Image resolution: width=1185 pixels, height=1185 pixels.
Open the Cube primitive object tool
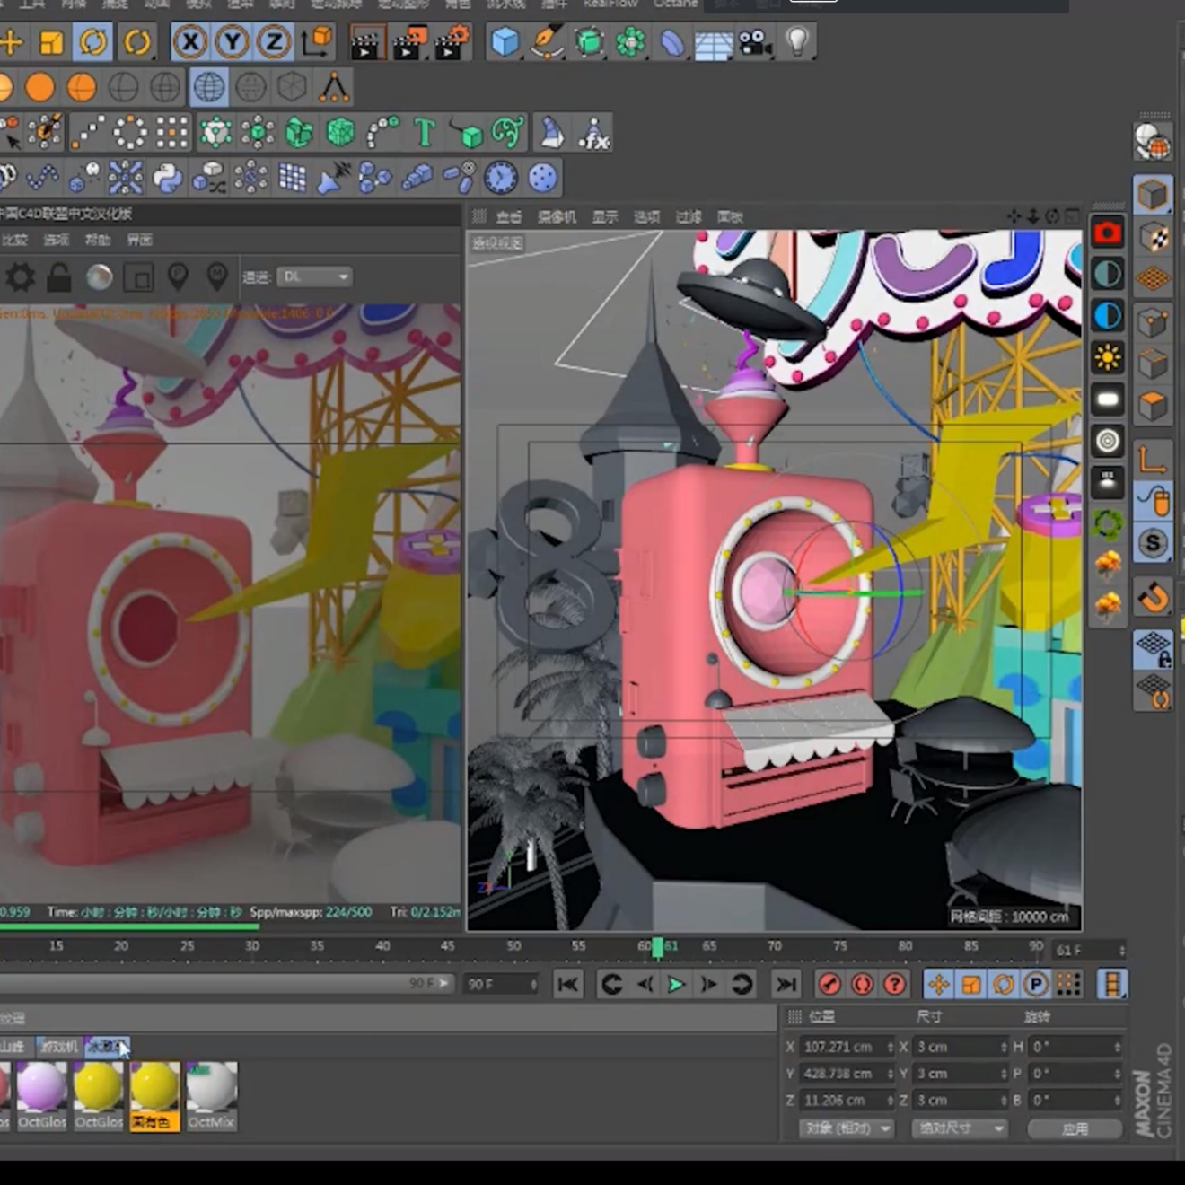click(505, 41)
